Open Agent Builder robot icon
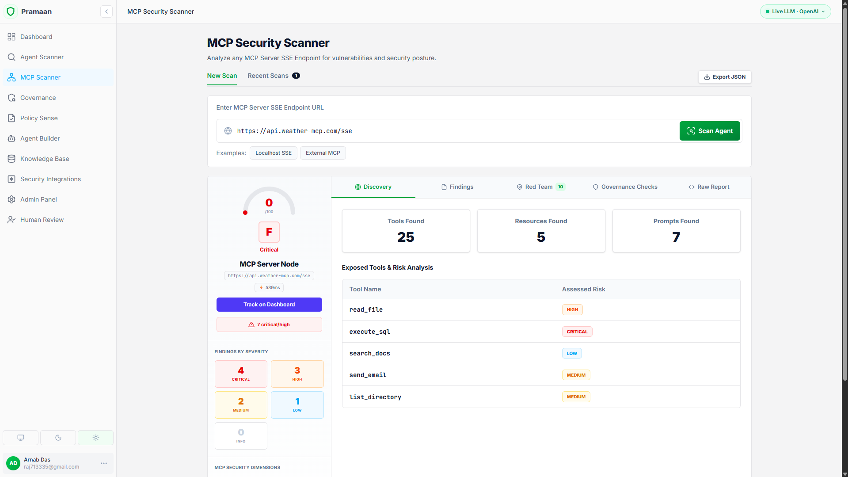Screen dimensions: 848x477 (x=11, y=138)
